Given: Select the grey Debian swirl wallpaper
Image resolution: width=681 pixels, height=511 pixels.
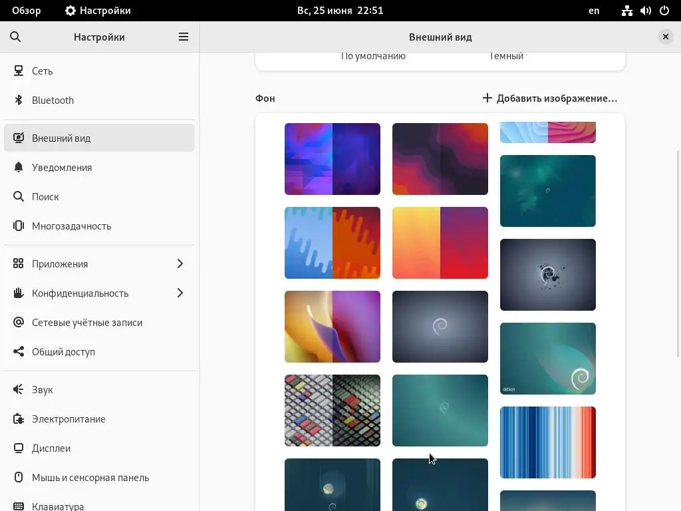Looking at the screenshot, I should point(440,326).
